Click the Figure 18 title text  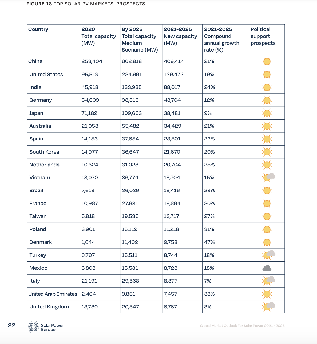click(86, 4)
